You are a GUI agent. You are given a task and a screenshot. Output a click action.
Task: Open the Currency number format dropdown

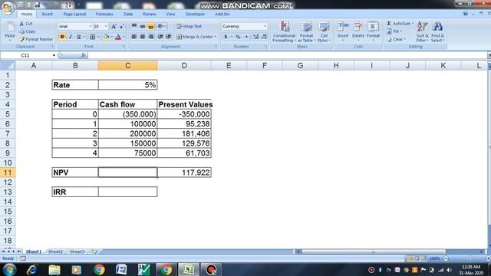point(265,27)
